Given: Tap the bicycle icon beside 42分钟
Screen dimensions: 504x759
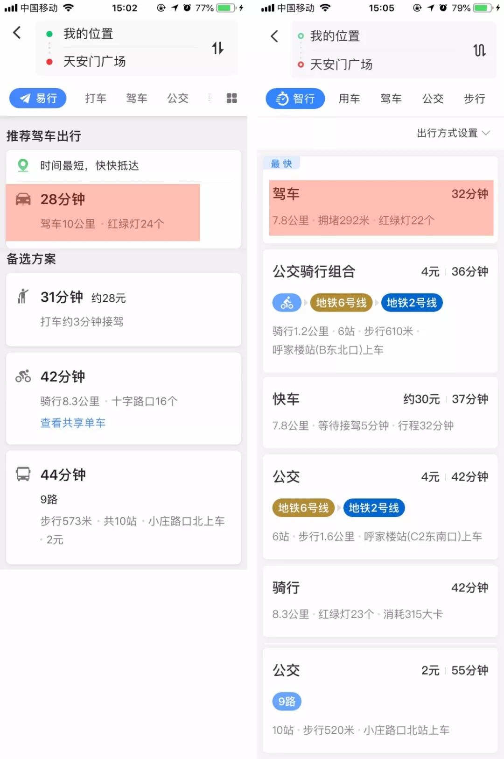Looking at the screenshot, I should coord(23,376).
